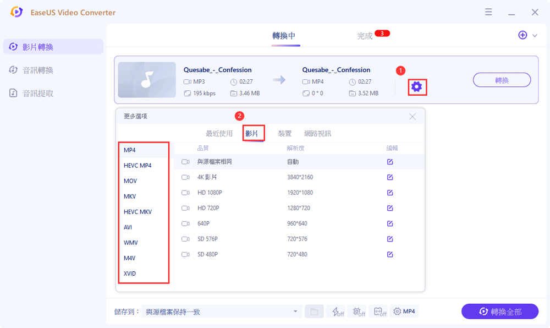
Task: Click the 轉換全部 button
Action: (x=499, y=312)
